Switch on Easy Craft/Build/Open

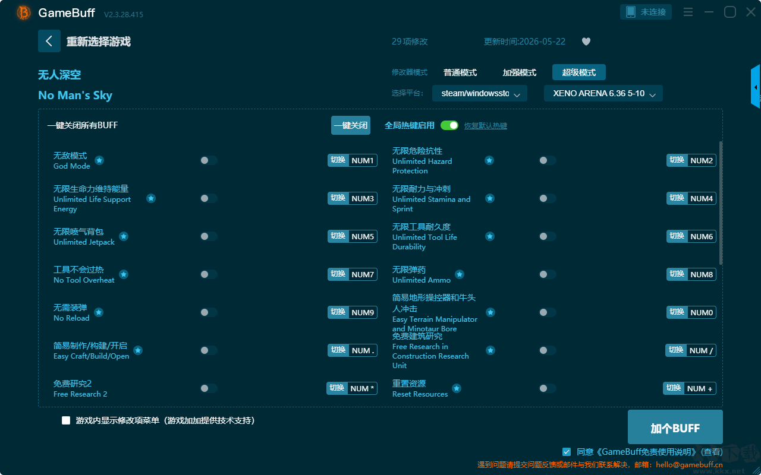209,350
